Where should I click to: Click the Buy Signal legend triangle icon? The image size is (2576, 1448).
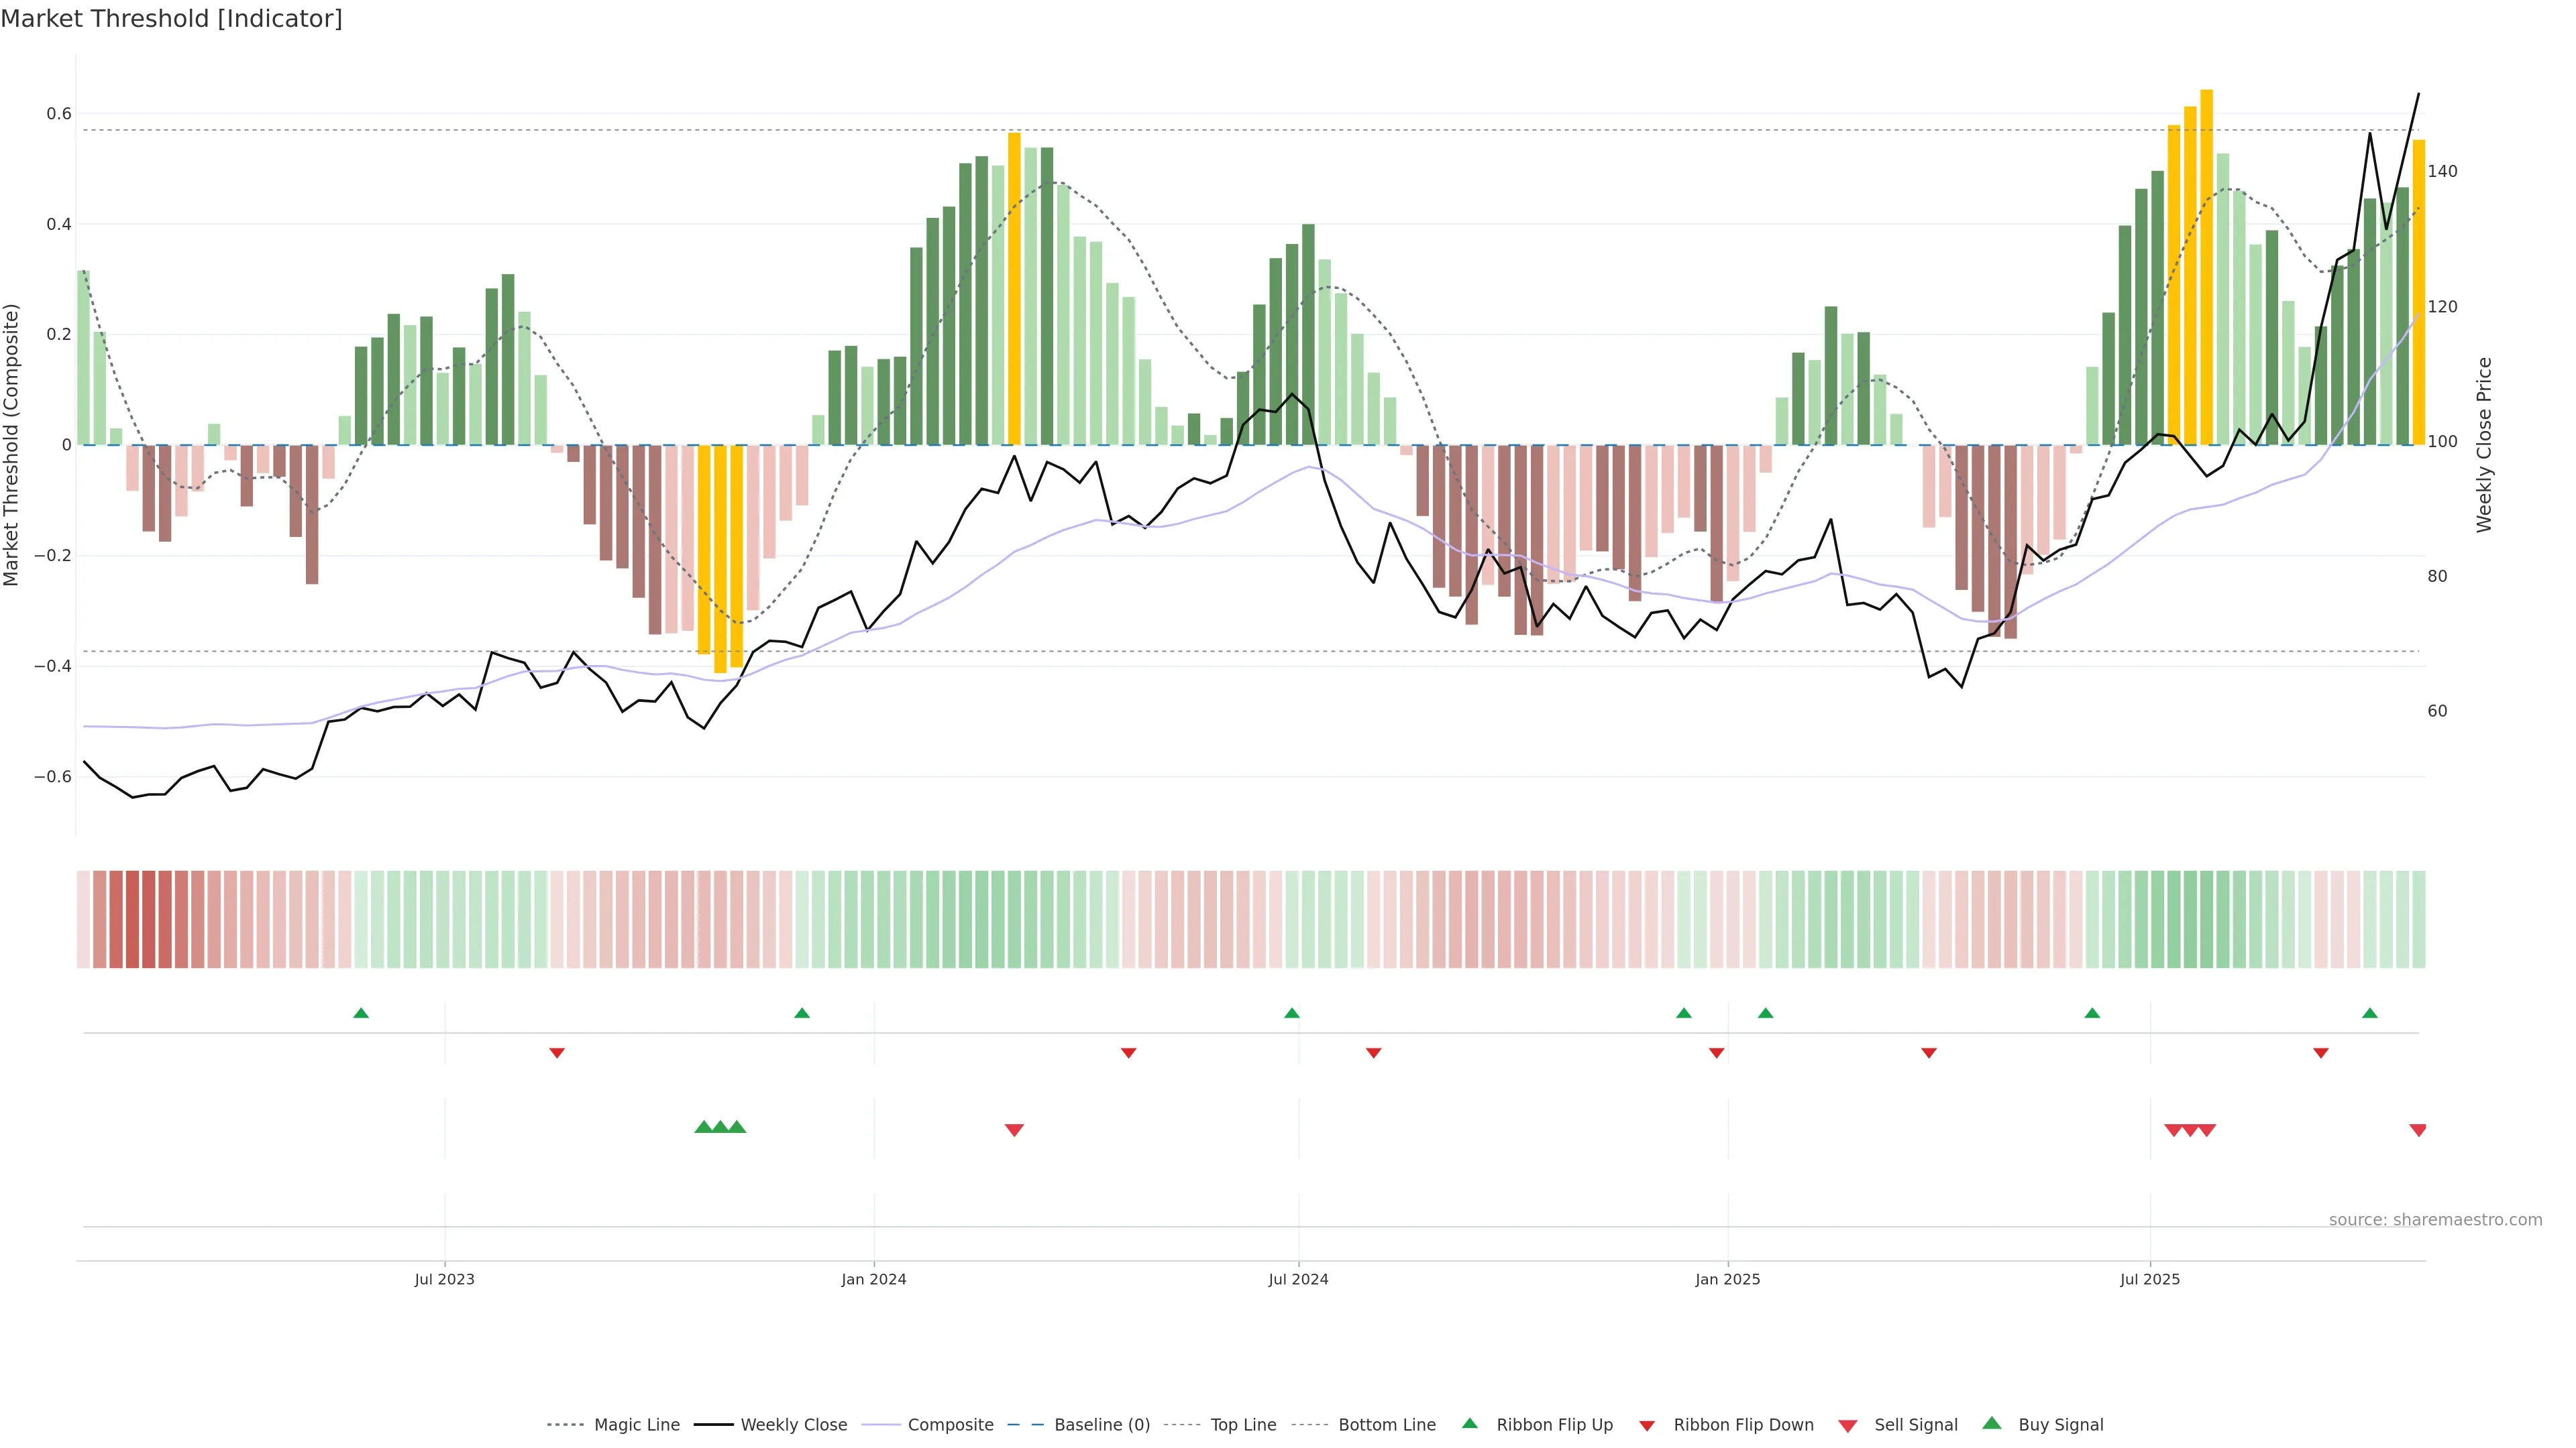click(1992, 1423)
